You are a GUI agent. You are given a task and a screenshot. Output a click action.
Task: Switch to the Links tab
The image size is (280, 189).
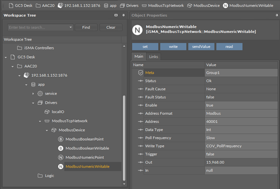153,57
